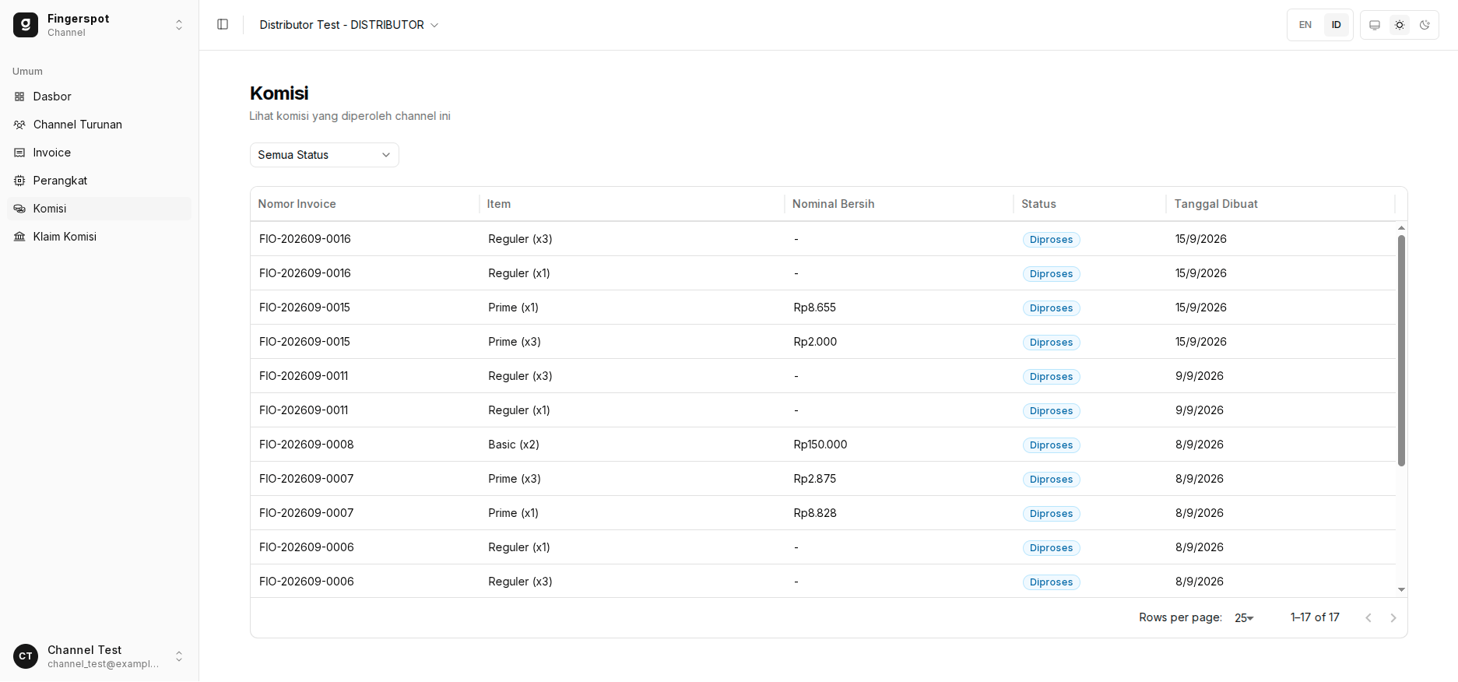Open Distributor Test channel dropdown
The image size is (1458, 682).
click(349, 25)
